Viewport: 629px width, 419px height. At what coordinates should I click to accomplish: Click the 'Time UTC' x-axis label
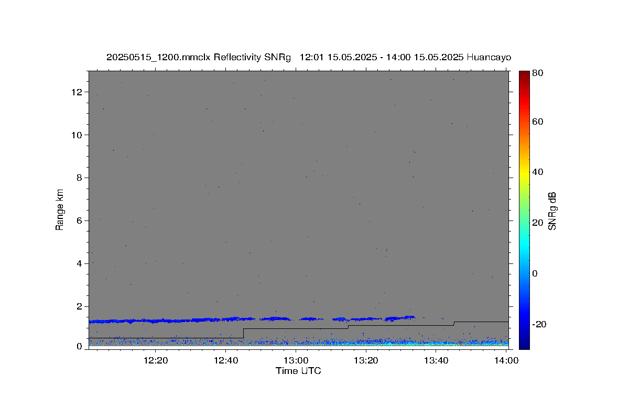[298, 371]
